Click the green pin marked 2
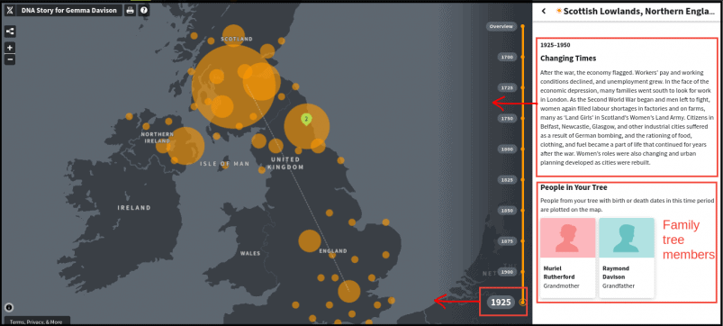The image size is (723, 326). [306, 119]
